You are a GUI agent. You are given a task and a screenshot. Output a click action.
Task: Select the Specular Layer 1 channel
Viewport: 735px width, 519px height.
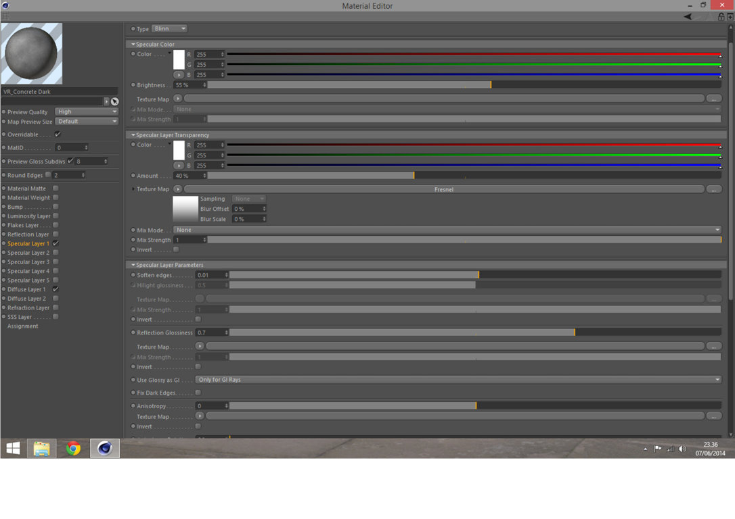pyautogui.click(x=28, y=243)
